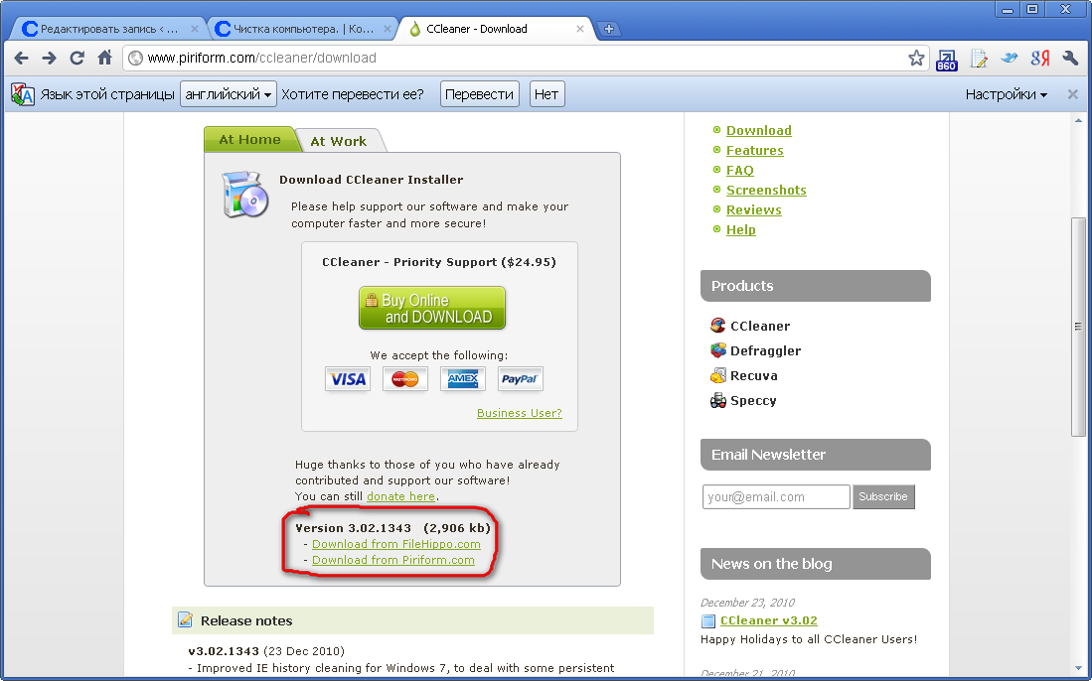Expand the Настройки translation options
The image size is (1092, 681).
(x=1006, y=94)
